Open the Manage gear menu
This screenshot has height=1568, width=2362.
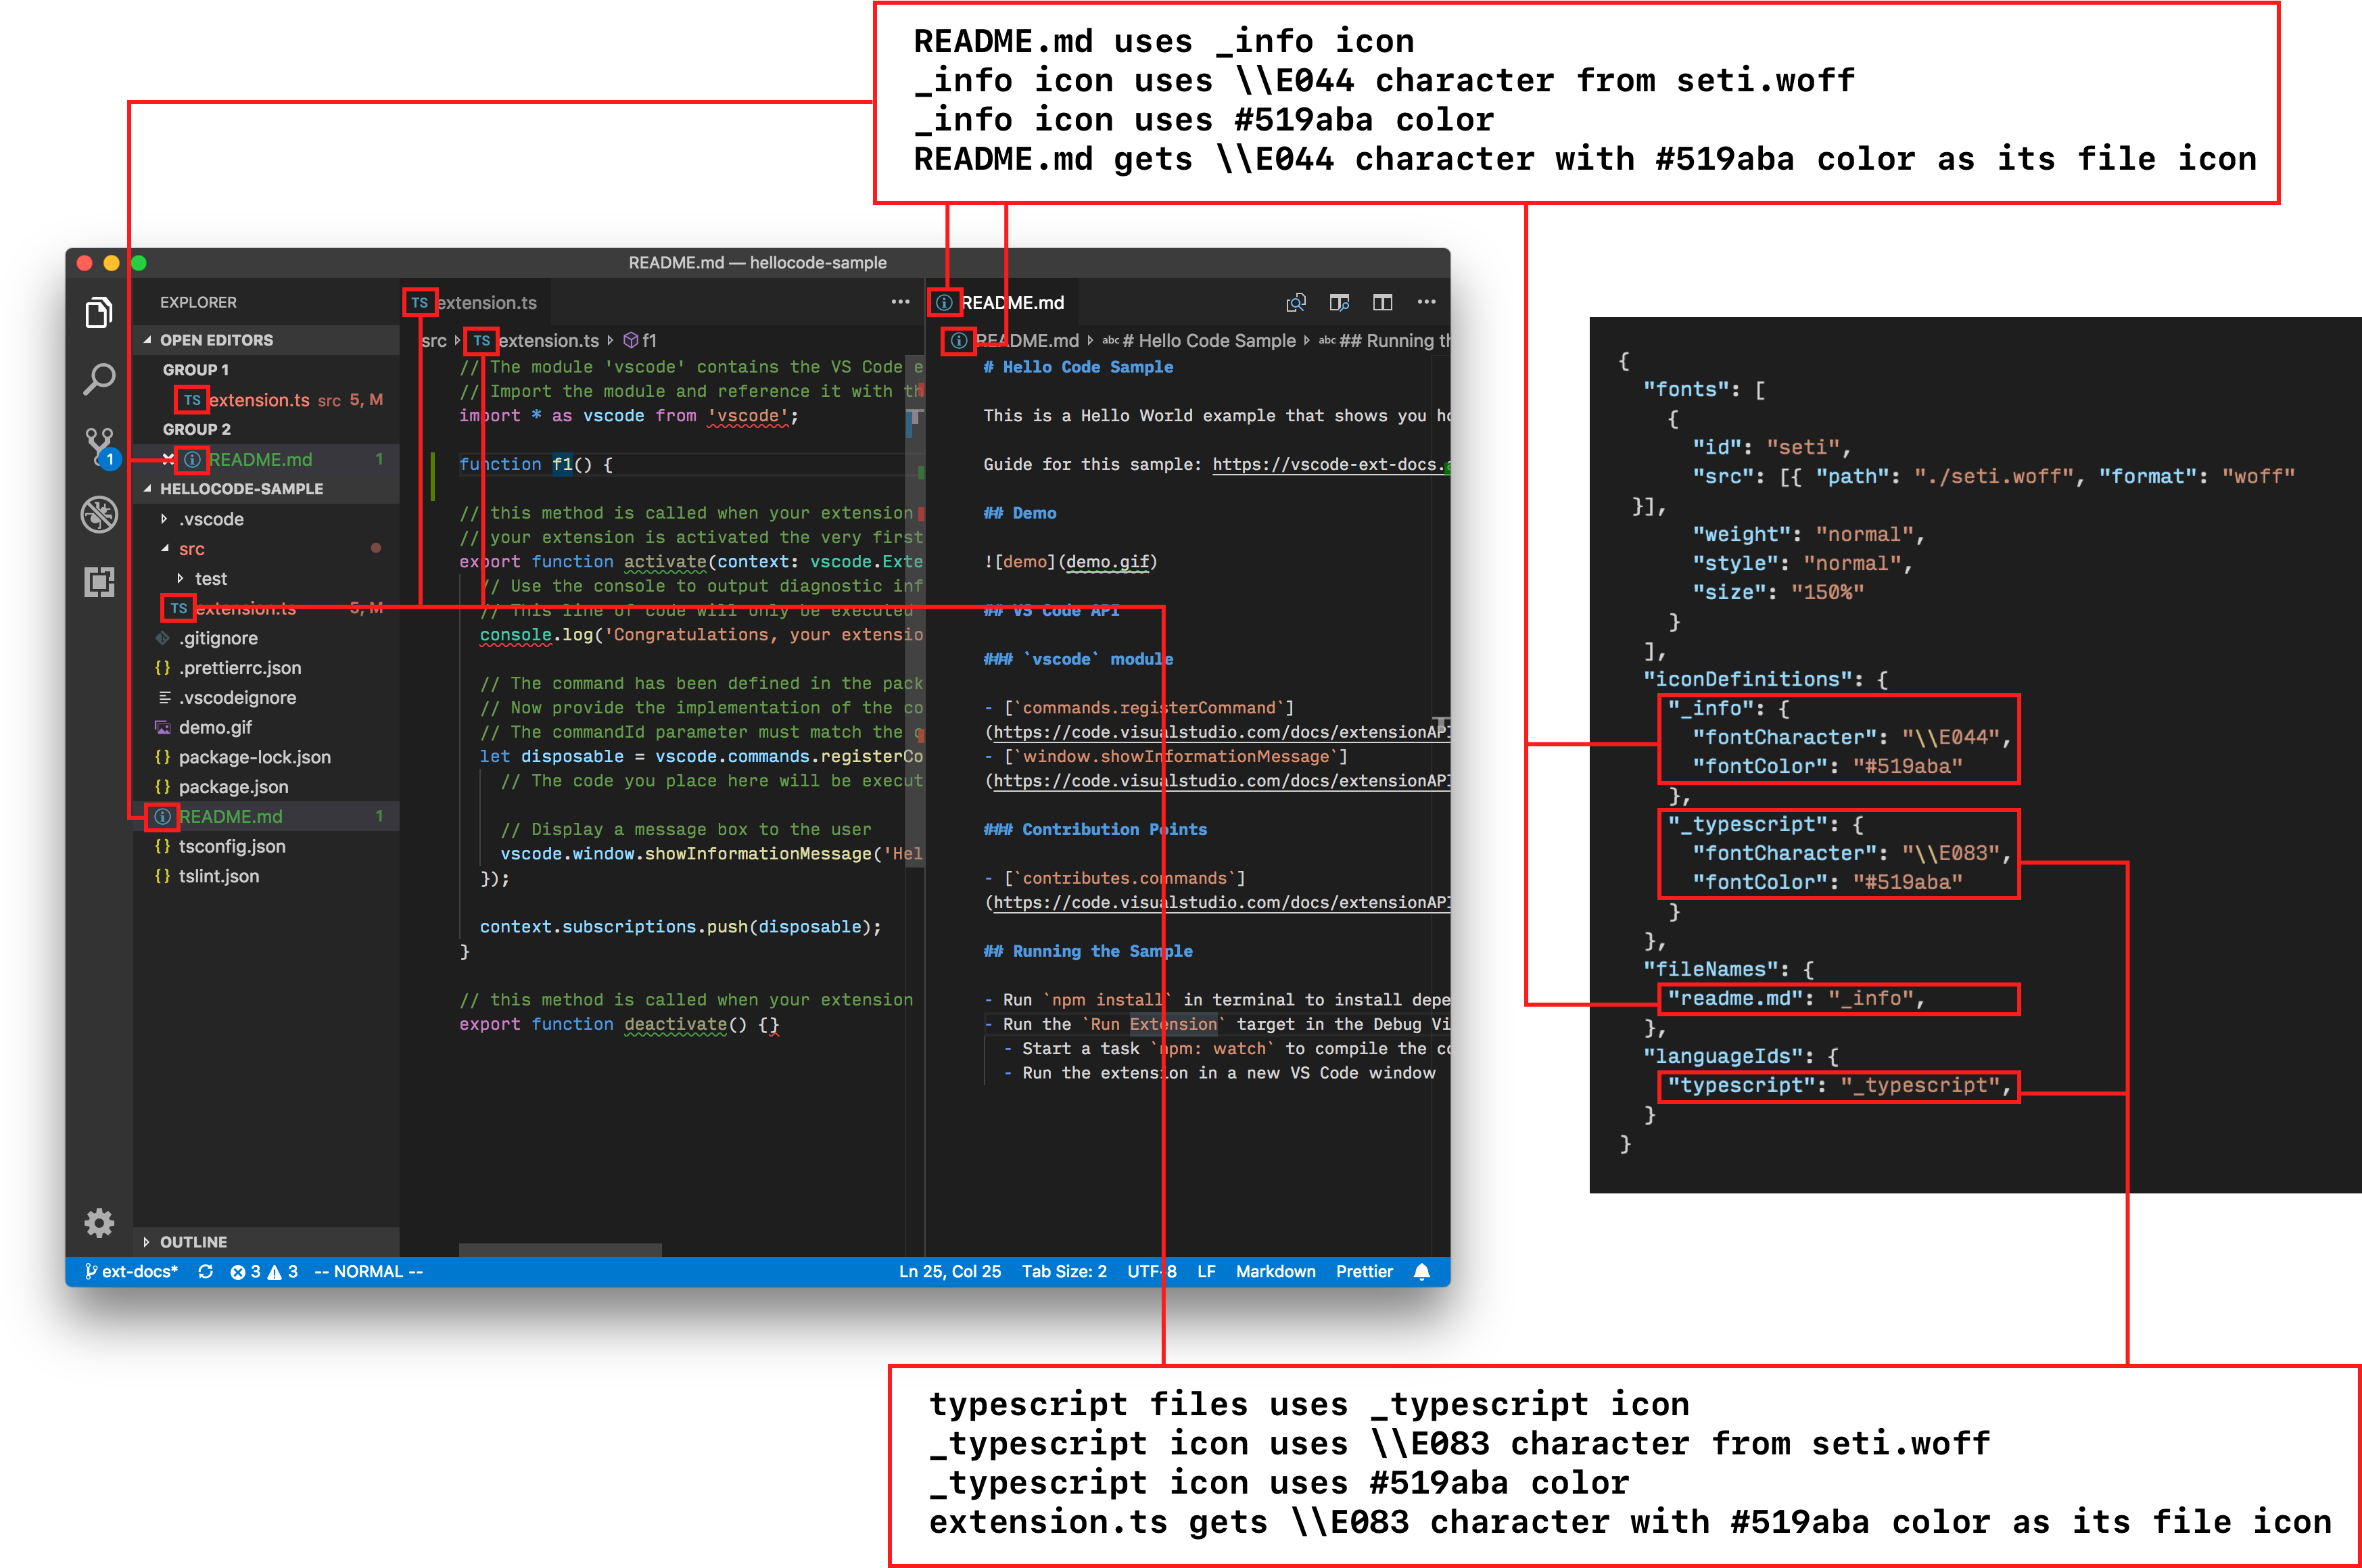click(x=99, y=1222)
